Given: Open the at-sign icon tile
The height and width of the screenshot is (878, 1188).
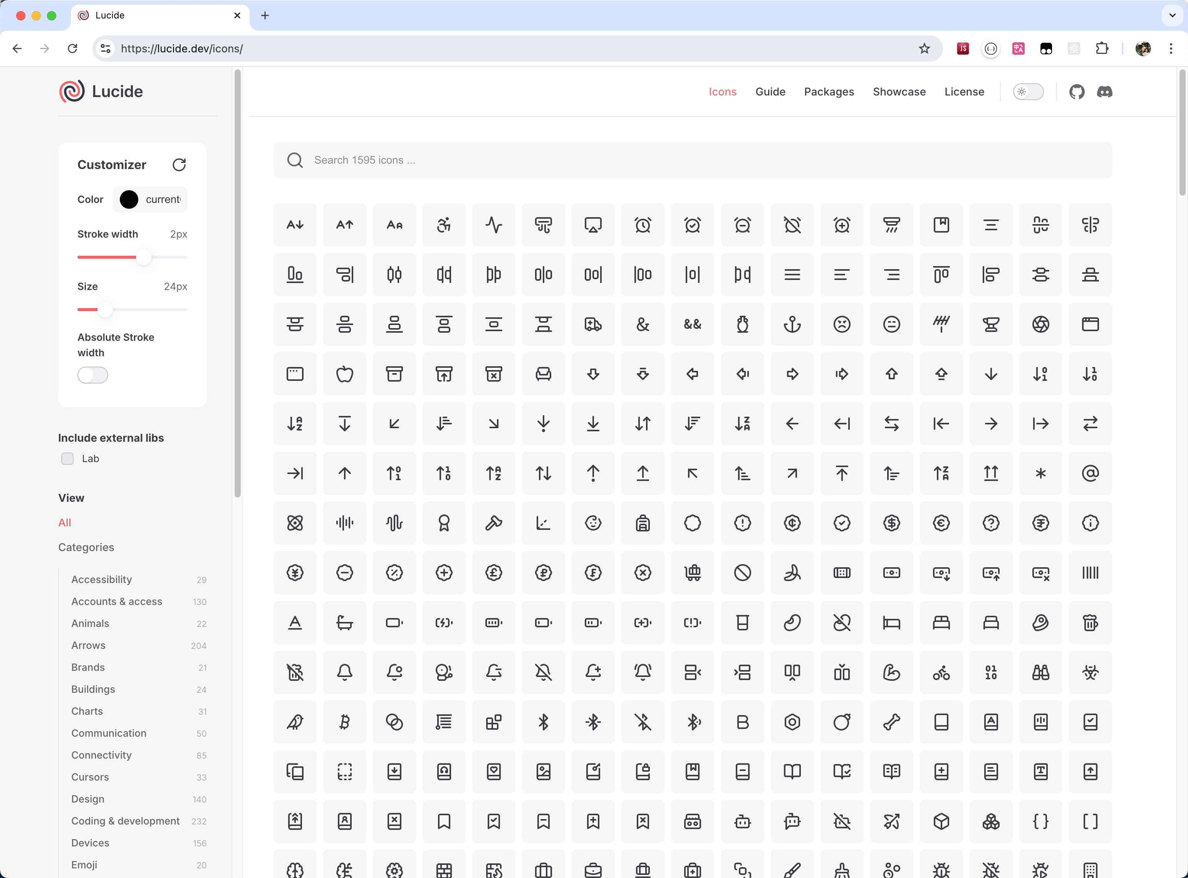Looking at the screenshot, I should pos(1090,473).
